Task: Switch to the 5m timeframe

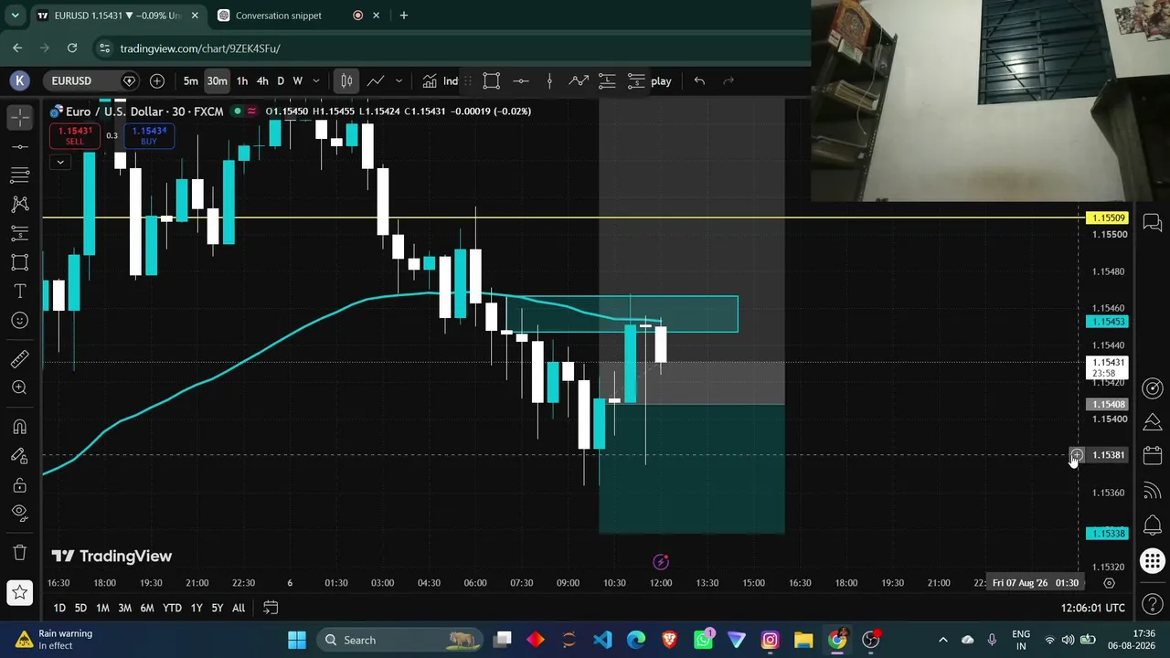Action: (190, 81)
